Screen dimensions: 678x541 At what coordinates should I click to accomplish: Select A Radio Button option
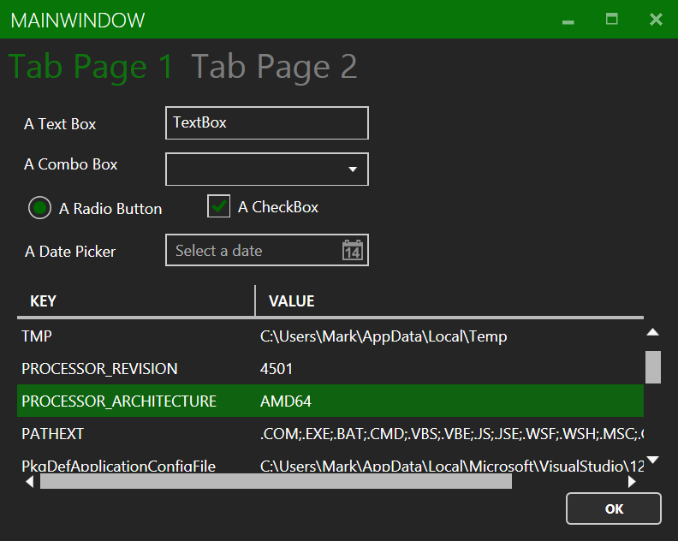(39, 208)
